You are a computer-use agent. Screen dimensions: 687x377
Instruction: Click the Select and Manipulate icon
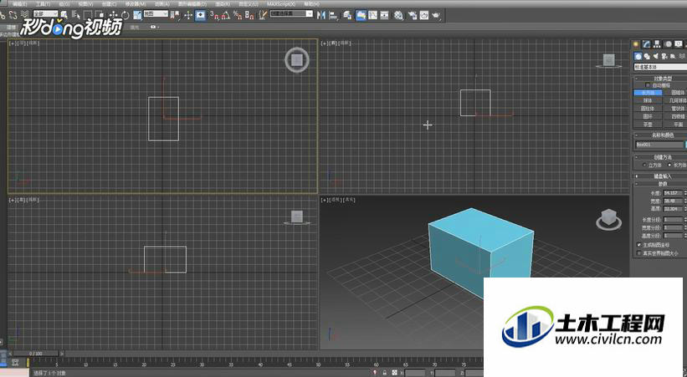pos(188,15)
